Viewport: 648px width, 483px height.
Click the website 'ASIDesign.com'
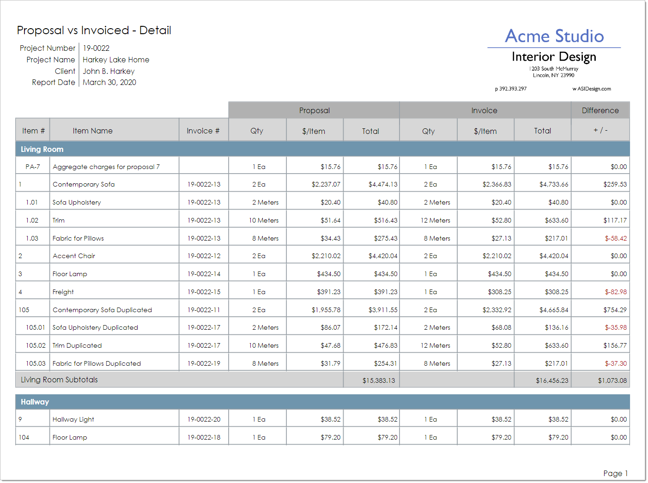point(594,89)
